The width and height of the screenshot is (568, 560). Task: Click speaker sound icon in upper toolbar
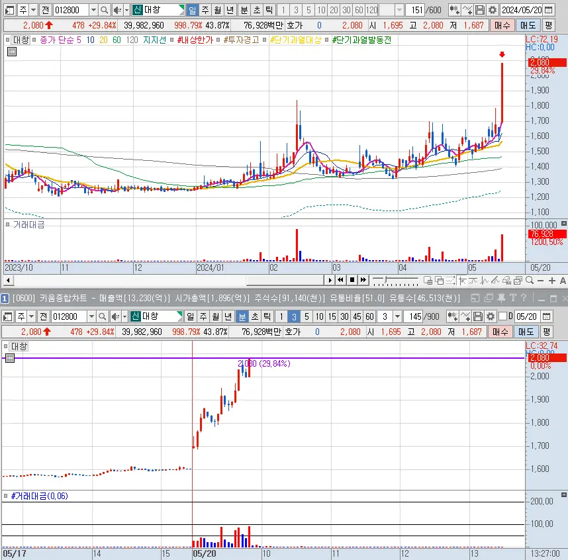click(x=117, y=10)
